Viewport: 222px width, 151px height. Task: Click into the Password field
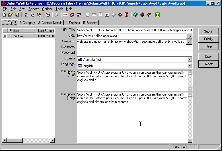pyautogui.click(x=135, y=53)
